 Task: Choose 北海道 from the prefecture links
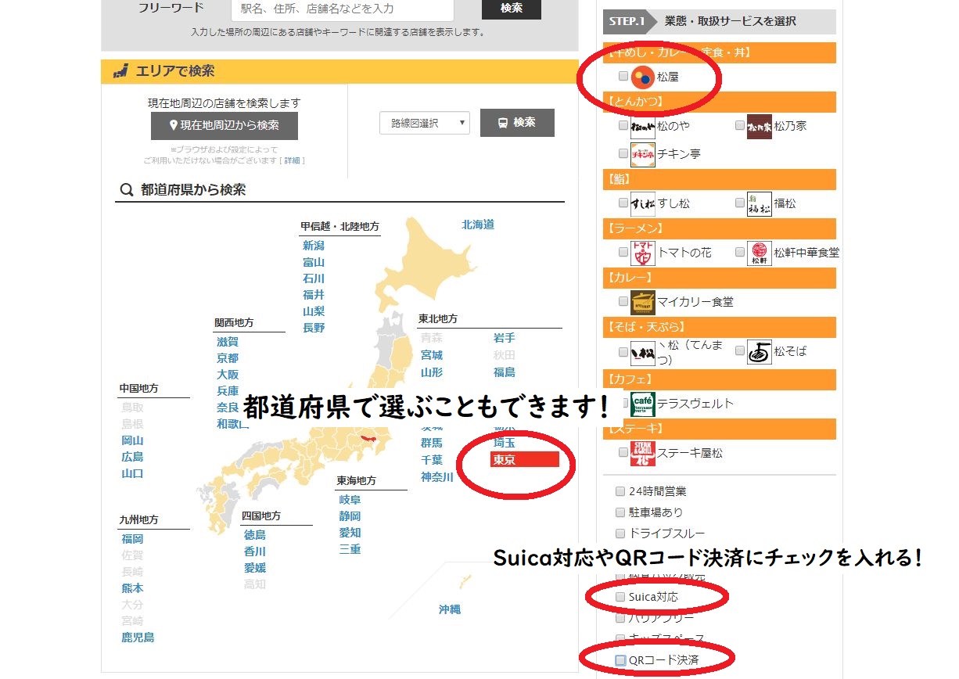click(477, 225)
